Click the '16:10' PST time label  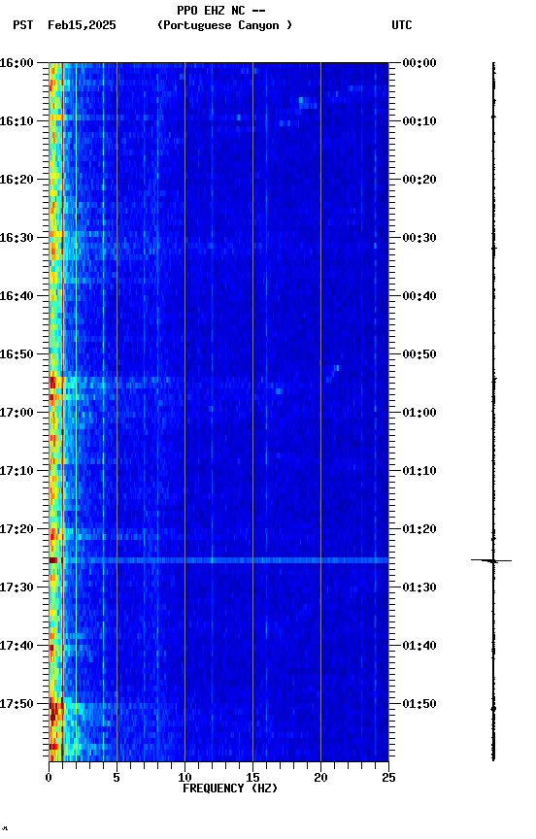point(17,121)
